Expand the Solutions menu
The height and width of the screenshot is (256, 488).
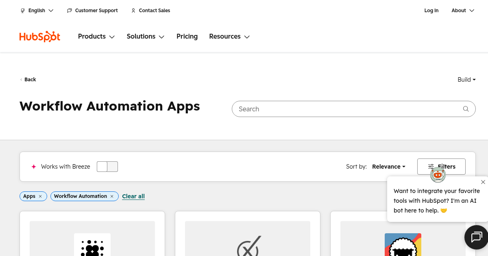pyautogui.click(x=146, y=37)
